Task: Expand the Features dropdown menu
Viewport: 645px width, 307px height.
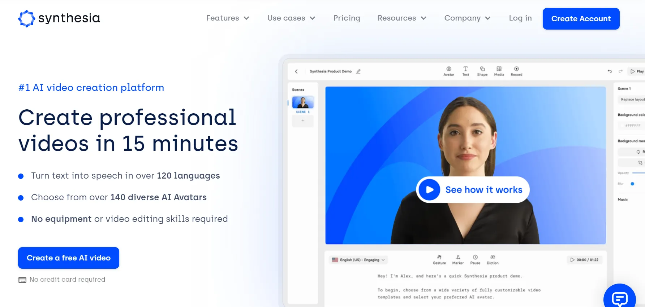Action: (x=228, y=18)
